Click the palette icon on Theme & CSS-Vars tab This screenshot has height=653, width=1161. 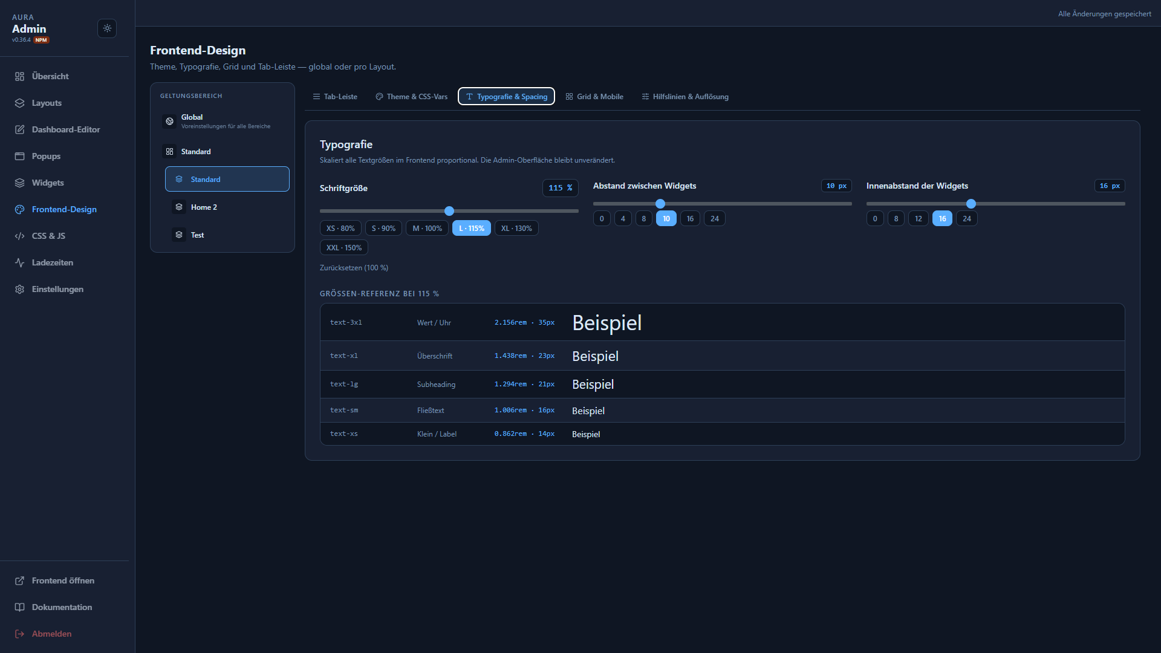[379, 97]
